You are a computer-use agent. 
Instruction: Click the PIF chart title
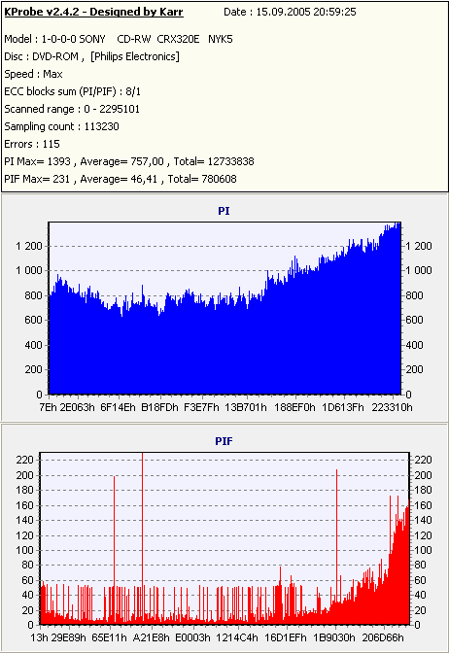(224, 441)
